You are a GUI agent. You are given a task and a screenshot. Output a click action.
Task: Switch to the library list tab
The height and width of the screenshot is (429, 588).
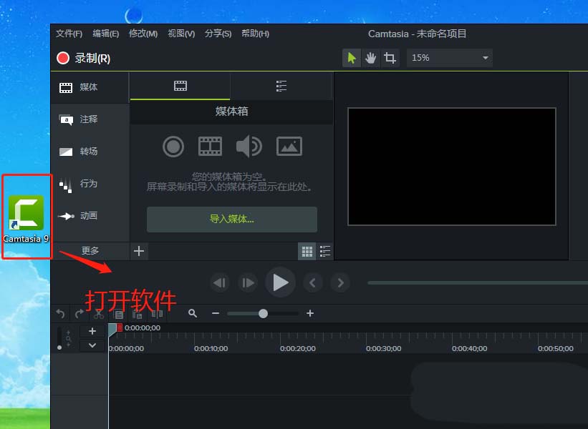click(x=281, y=86)
